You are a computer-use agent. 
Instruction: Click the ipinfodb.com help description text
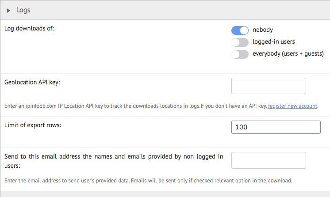point(161,106)
